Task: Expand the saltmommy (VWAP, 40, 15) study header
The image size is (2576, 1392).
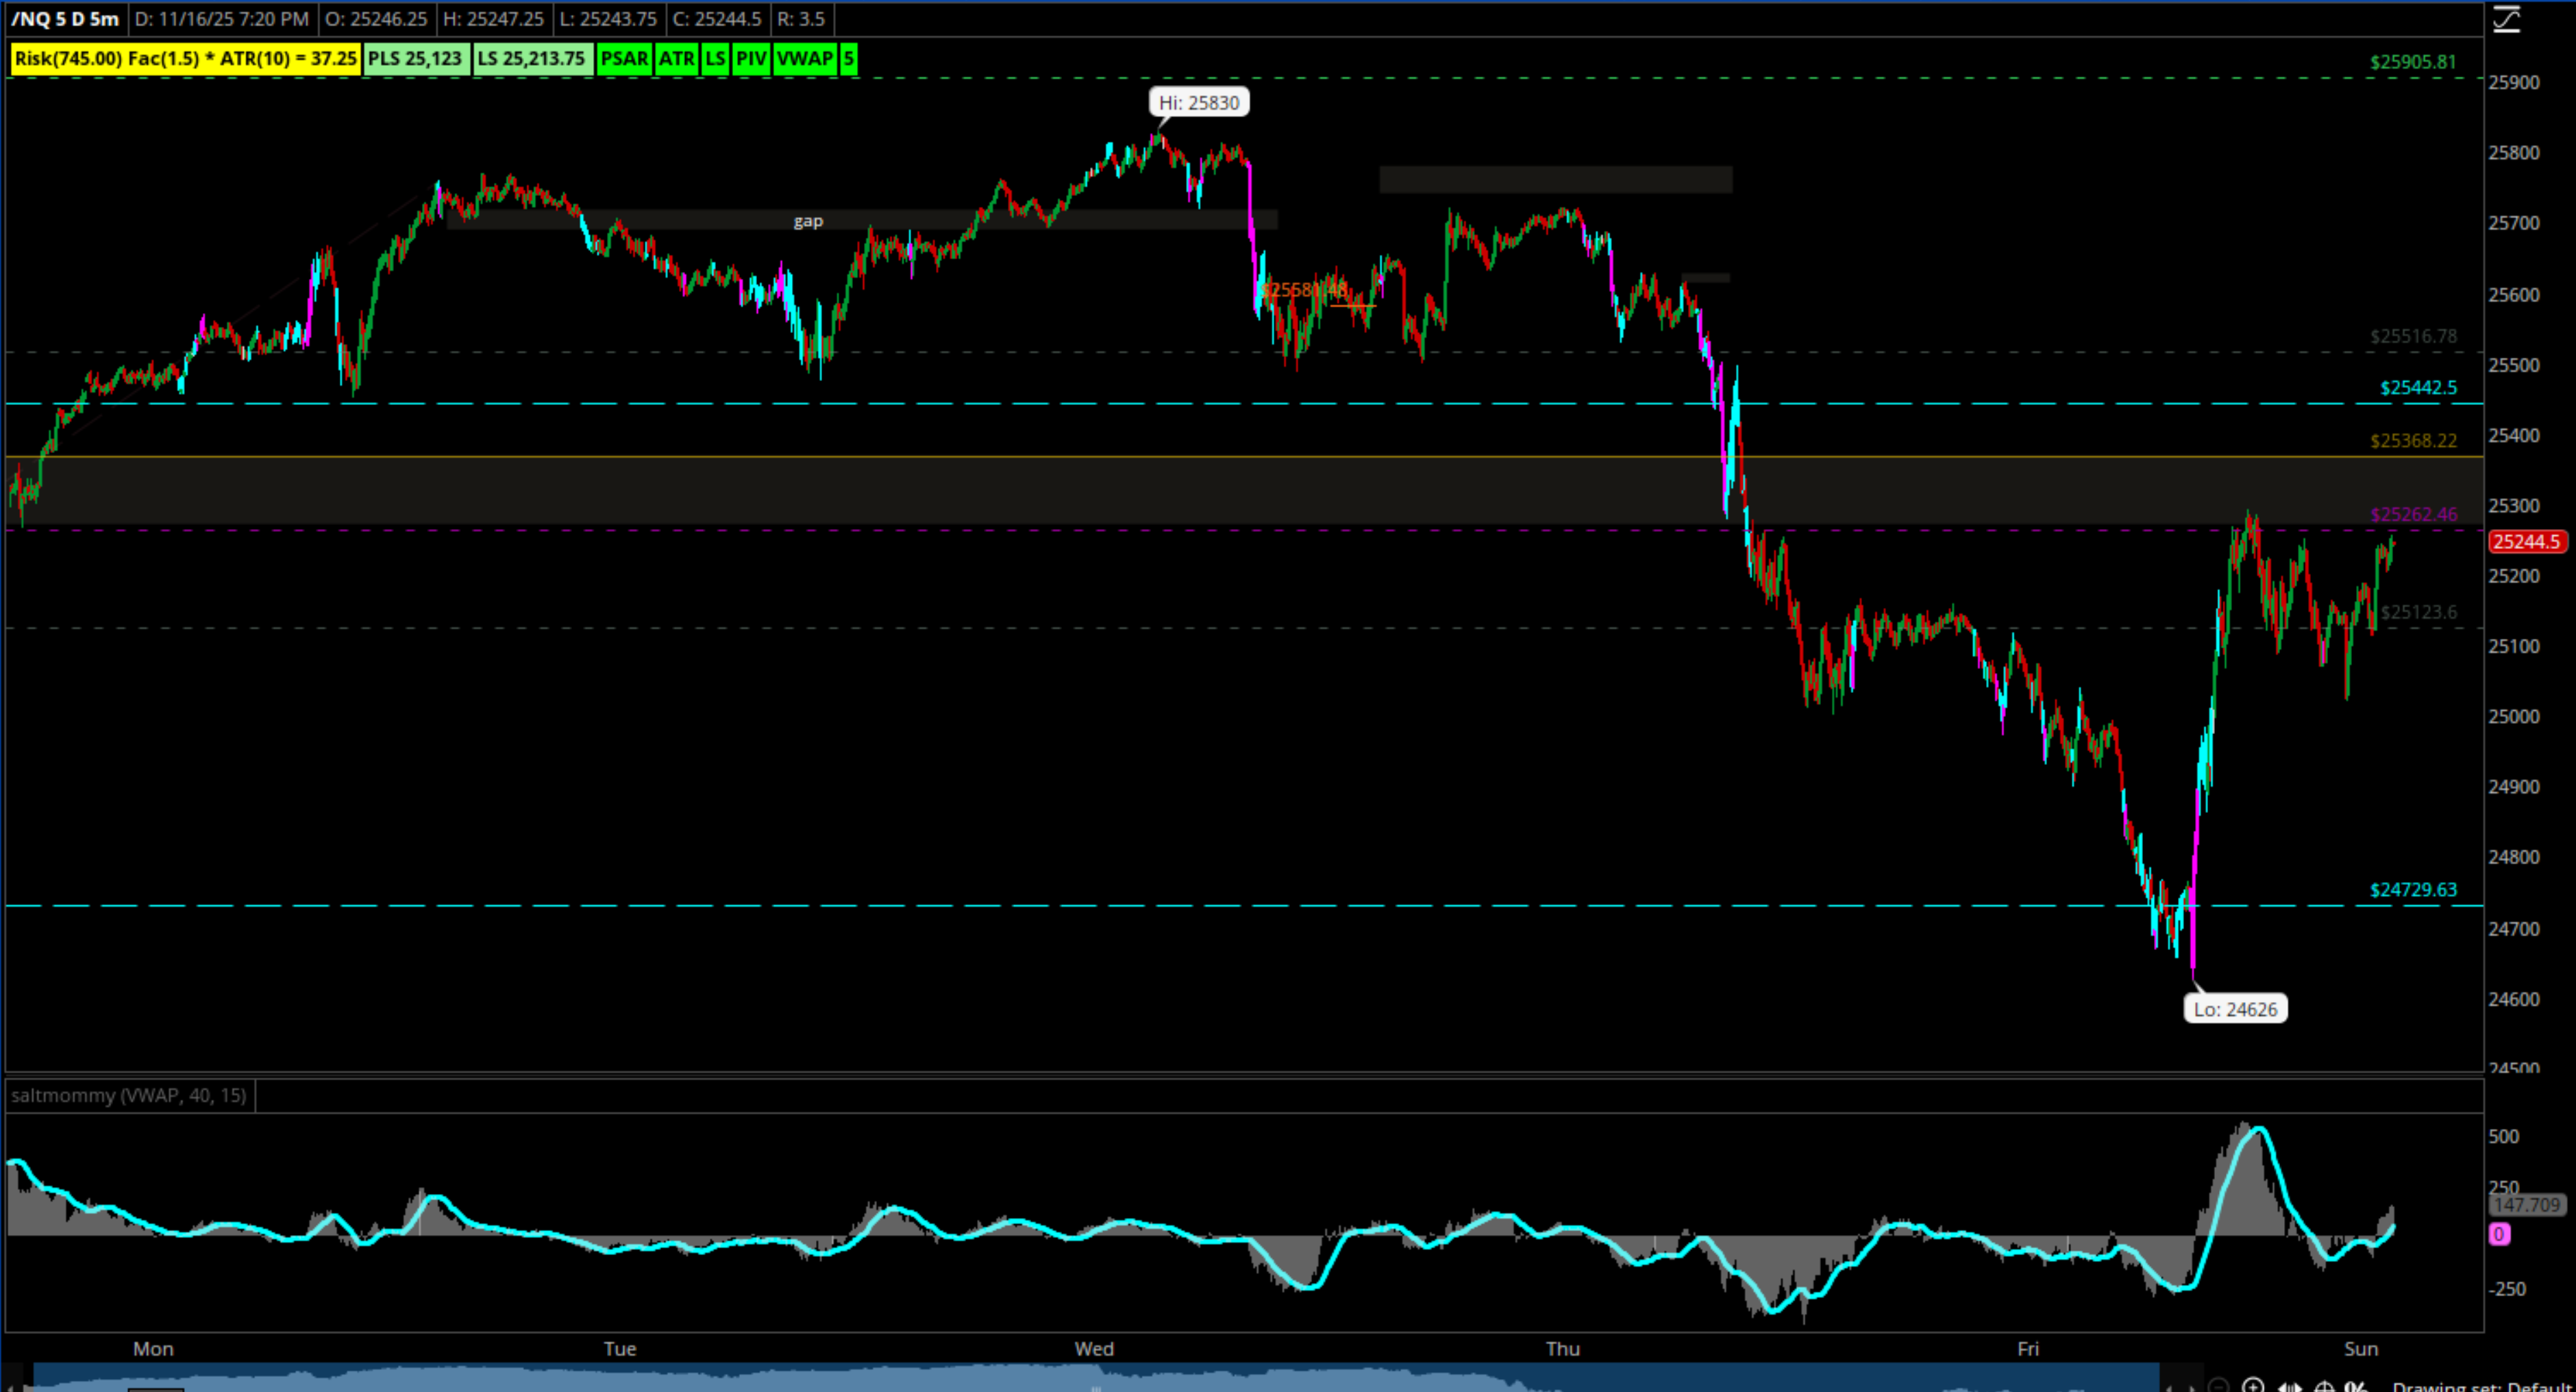Action: coord(129,1095)
